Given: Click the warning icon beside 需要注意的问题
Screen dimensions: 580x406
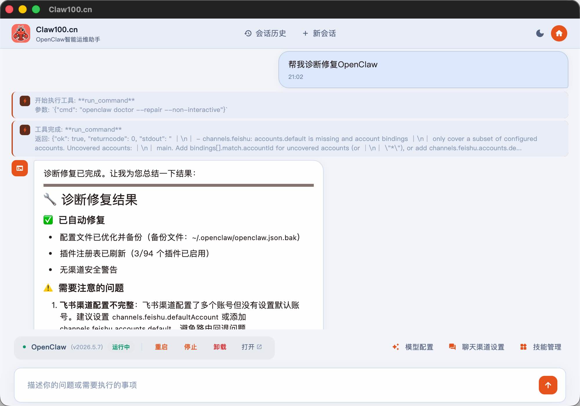Looking at the screenshot, I should 48,288.
